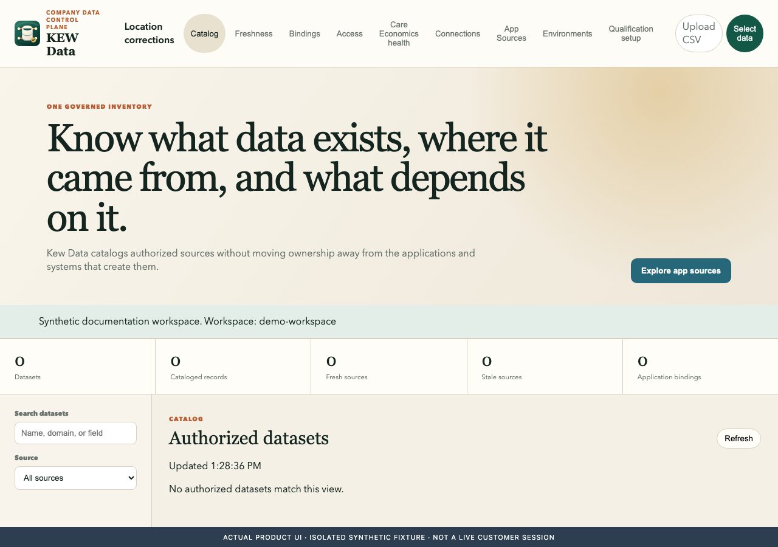The image size is (778, 547).
Task: Click the Select data button
Action: [745, 33]
